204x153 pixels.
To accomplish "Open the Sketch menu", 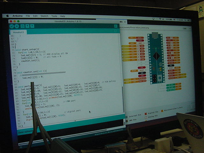I will [44, 16].
